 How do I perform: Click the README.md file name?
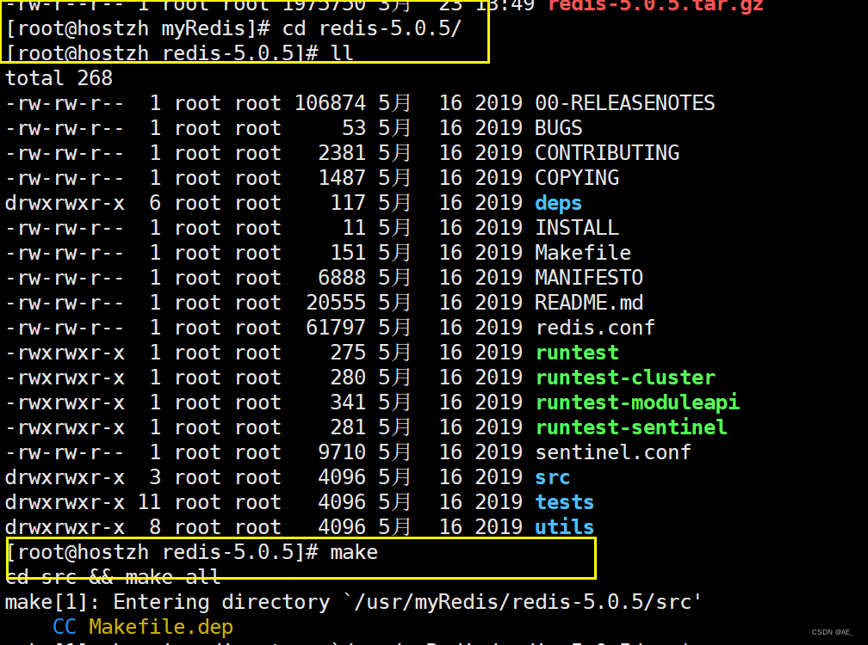pos(588,303)
